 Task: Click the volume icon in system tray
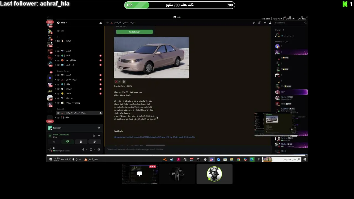point(66,159)
